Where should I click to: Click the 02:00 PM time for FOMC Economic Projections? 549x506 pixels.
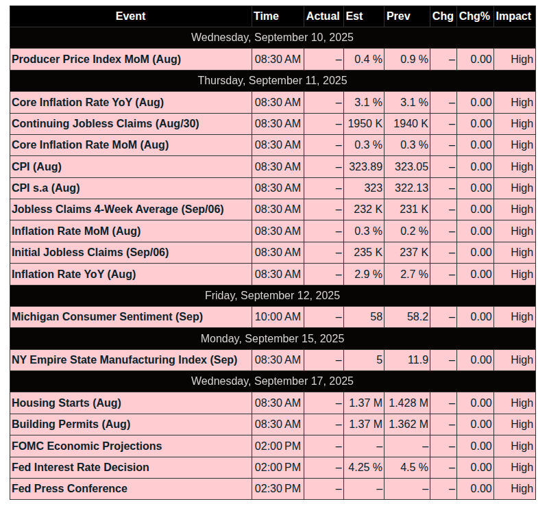click(278, 446)
